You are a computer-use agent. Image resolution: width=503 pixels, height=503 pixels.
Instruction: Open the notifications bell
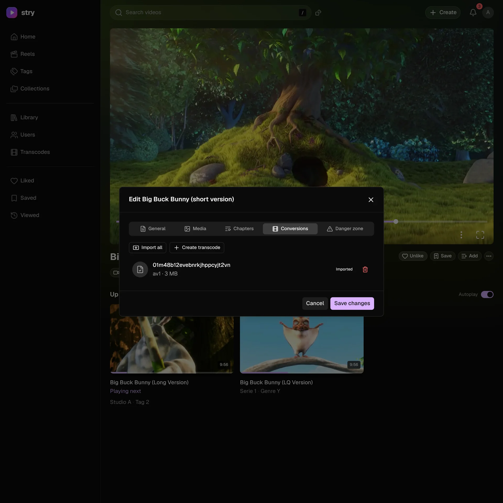click(x=473, y=12)
